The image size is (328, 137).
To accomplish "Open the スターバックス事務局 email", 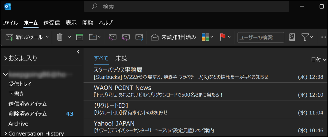I will tap(206, 74).
